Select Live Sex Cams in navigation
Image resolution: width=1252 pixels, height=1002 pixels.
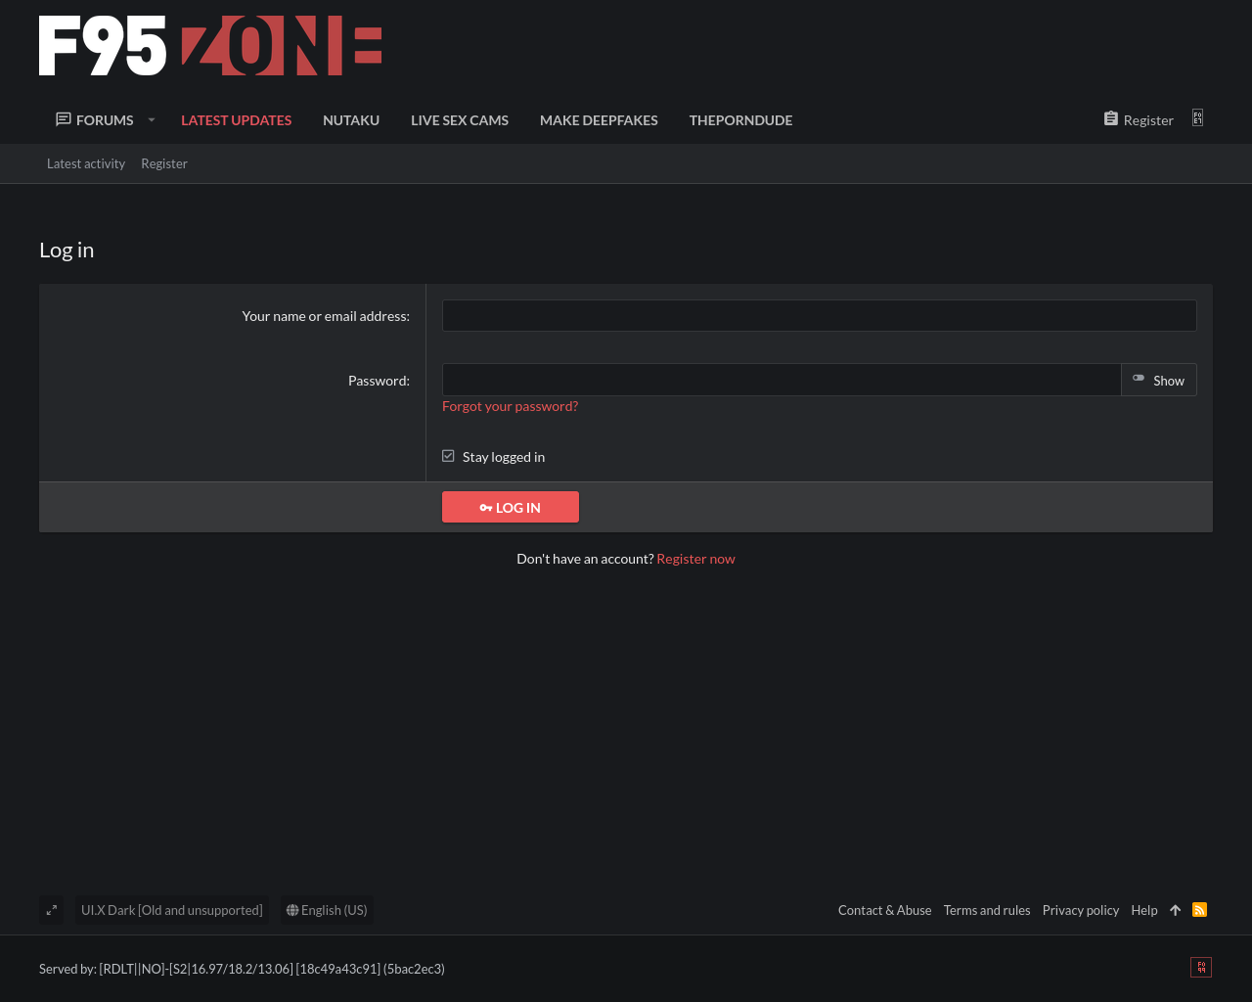pyautogui.click(x=460, y=119)
